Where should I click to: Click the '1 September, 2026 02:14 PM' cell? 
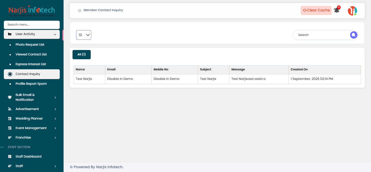point(325,79)
